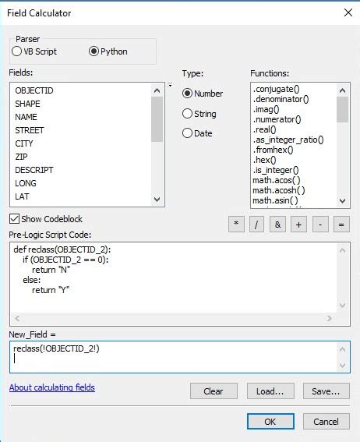360x442 pixels.
Task: Click codeblock horizontal scrollbar right arrow
Action: tap(330, 319)
